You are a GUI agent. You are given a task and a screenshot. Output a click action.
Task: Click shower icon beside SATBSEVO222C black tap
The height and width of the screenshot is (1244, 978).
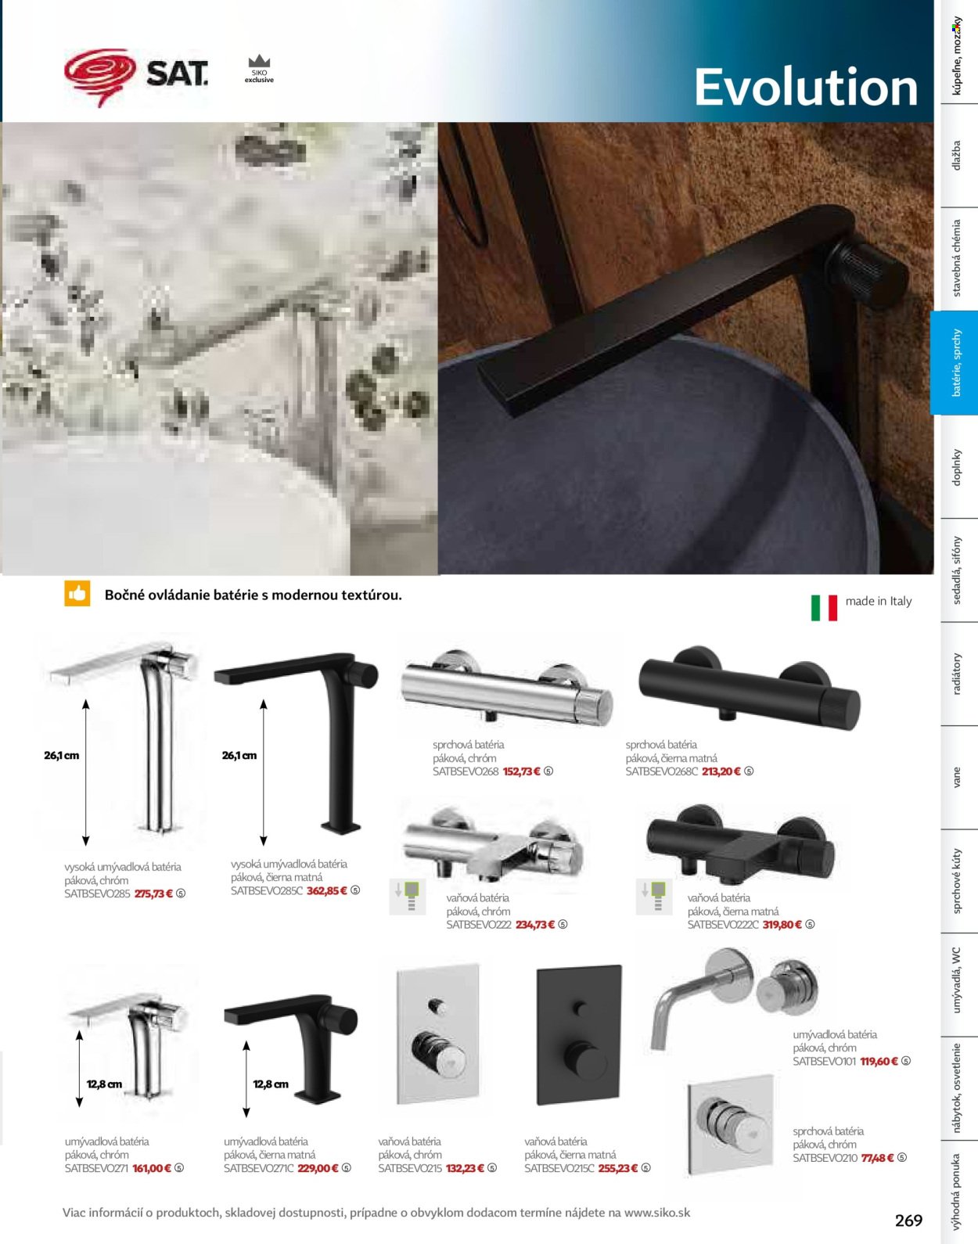pyautogui.click(x=654, y=897)
